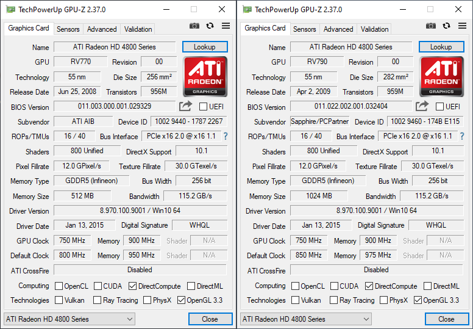Toggle Vulkan checkbox in right window
The width and height of the screenshot is (473, 329).
point(296,300)
